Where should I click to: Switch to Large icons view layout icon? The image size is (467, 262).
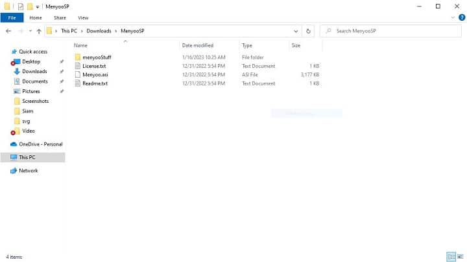461,256
